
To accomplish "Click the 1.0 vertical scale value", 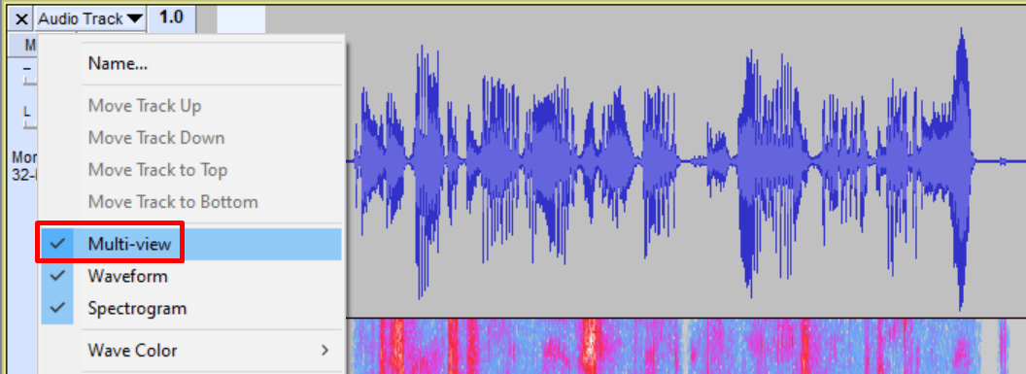I will pos(171,17).
